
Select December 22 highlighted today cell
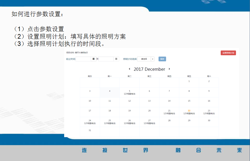click(189, 112)
